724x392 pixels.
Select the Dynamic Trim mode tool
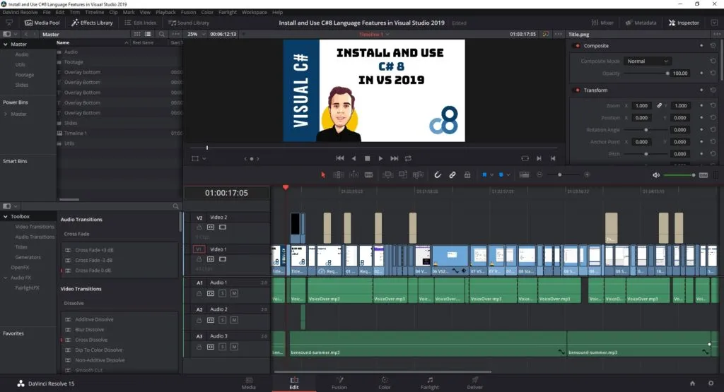pyautogui.click(x=354, y=174)
